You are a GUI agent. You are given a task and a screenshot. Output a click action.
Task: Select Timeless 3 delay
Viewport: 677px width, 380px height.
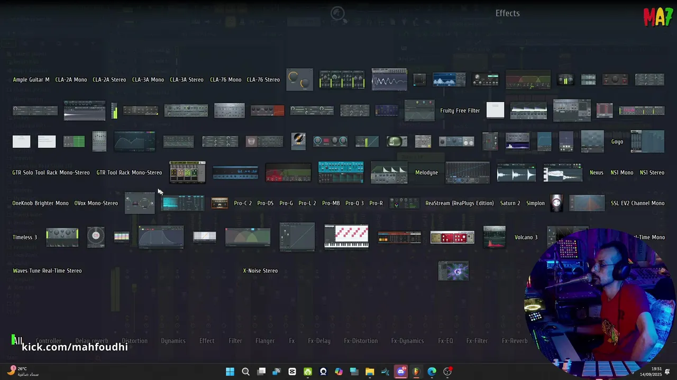25,237
